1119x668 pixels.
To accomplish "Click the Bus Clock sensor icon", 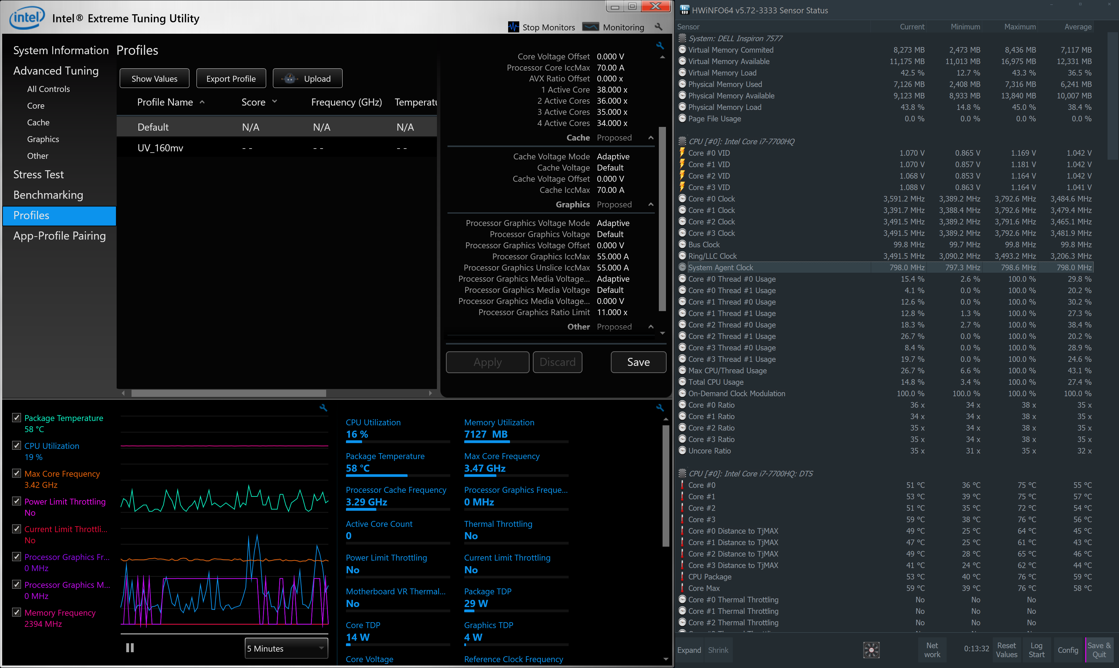I will point(682,245).
